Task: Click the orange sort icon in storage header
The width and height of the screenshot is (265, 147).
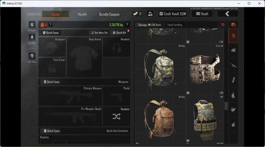Action: pyautogui.click(x=223, y=25)
